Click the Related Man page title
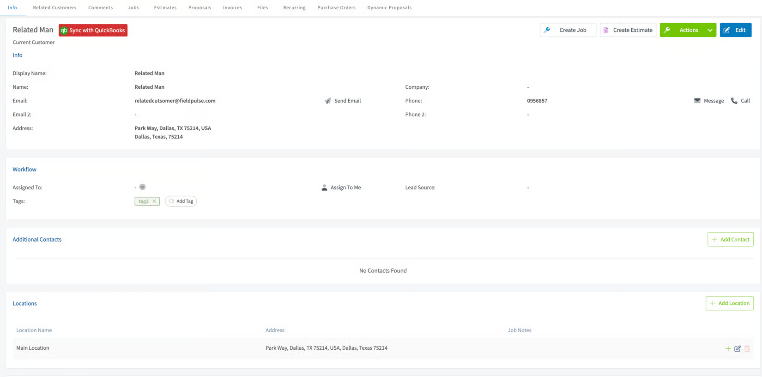Image resolution: width=762 pixels, height=377 pixels. pos(33,30)
